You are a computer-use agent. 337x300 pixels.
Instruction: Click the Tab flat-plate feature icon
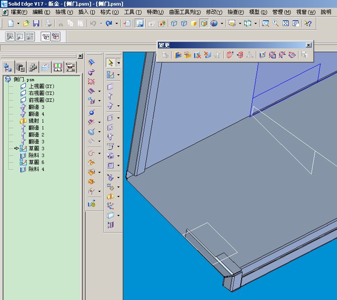pyautogui.click(x=110, y=87)
